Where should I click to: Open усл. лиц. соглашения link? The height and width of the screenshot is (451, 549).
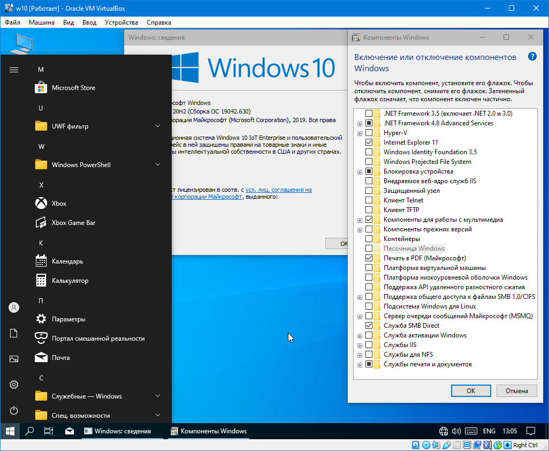point(278,190)
